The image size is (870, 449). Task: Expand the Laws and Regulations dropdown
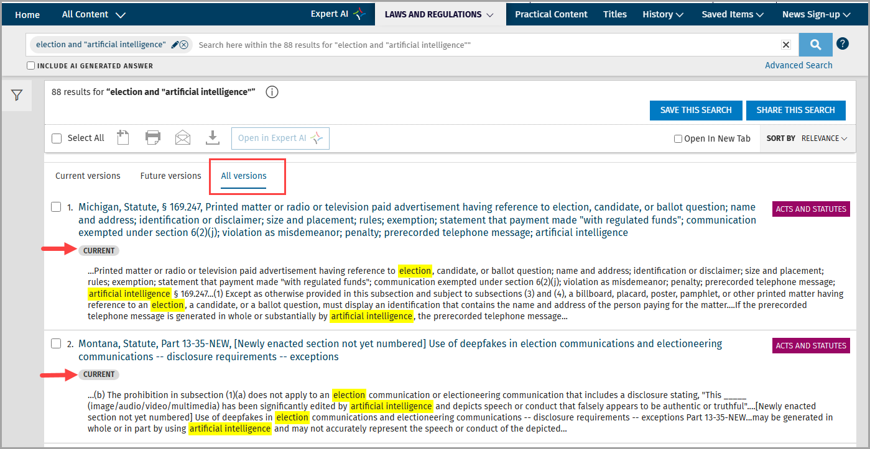click(x=440, y=14)
